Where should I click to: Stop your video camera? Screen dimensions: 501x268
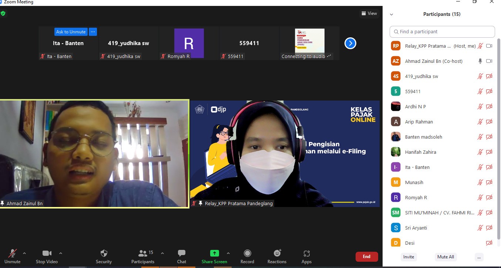[x=47, y=253]
